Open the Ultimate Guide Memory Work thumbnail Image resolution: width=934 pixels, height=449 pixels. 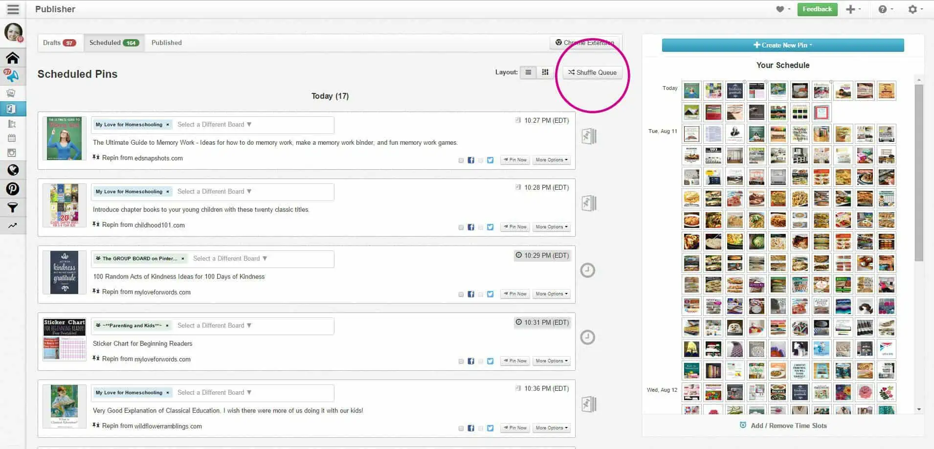coord(65,138)
